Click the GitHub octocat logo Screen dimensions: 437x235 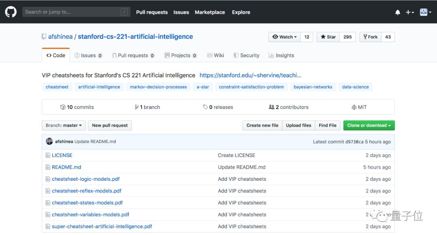(x=11, y=12)
